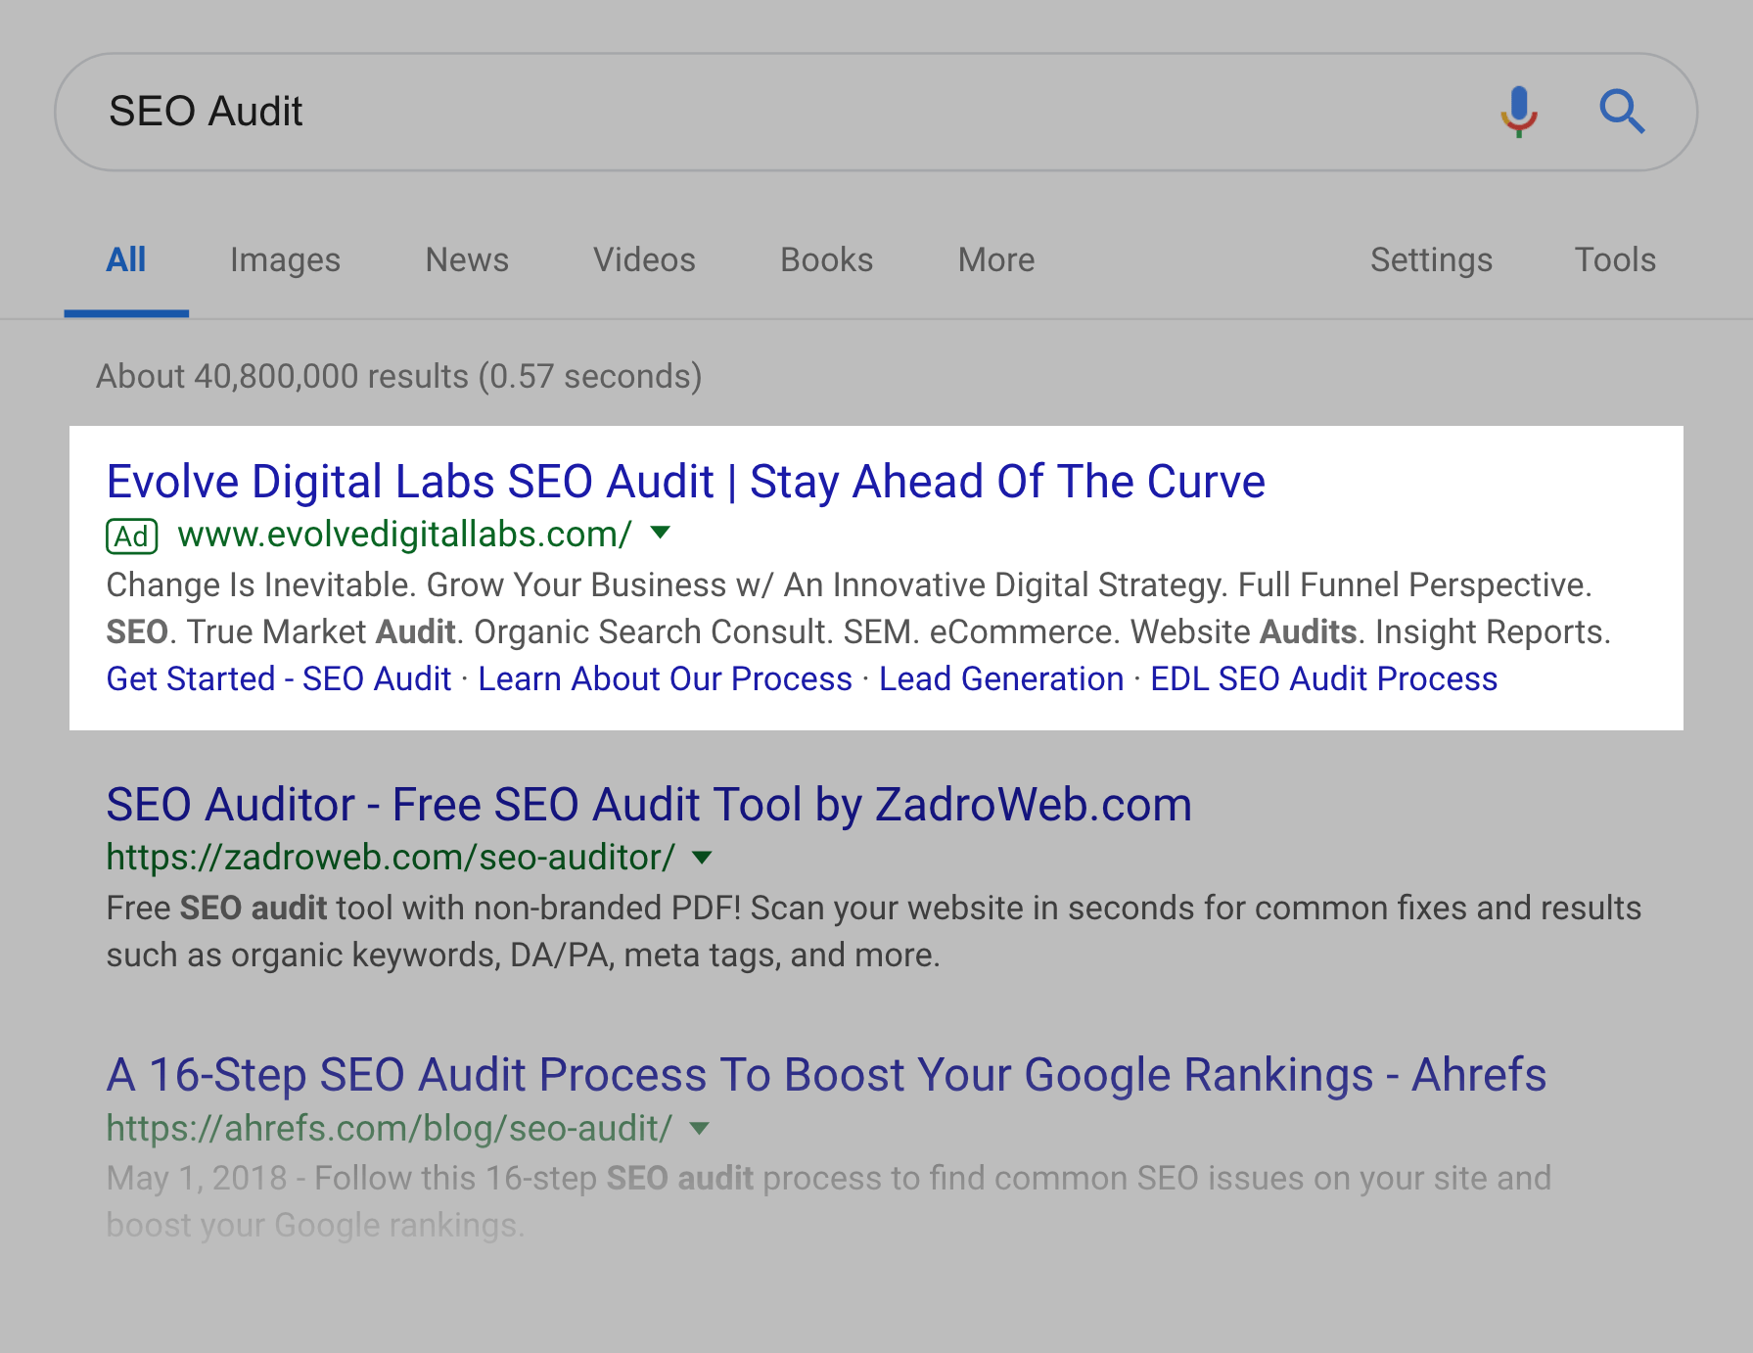Open the News tab
The image size is (1753, 1353).
coord(467,260)
